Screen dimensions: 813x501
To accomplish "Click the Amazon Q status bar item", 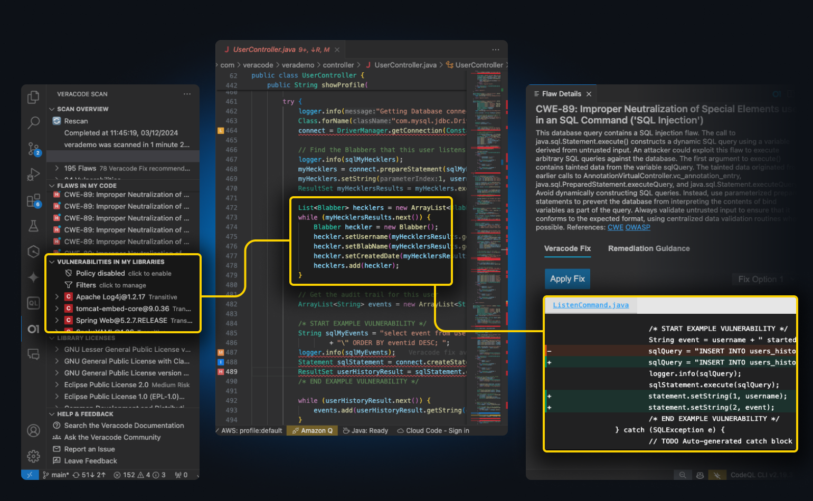I will (x=313, y=431).
